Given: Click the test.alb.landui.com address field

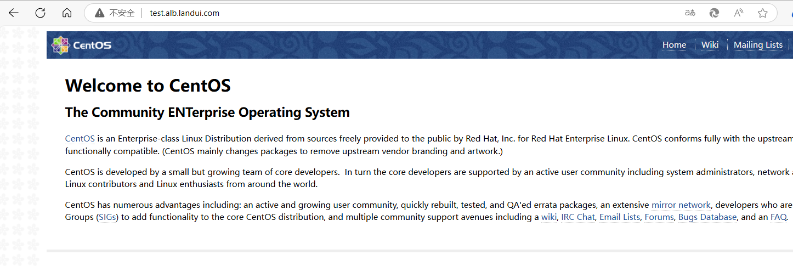Looking at the screenshot, I should coord(184,13).
